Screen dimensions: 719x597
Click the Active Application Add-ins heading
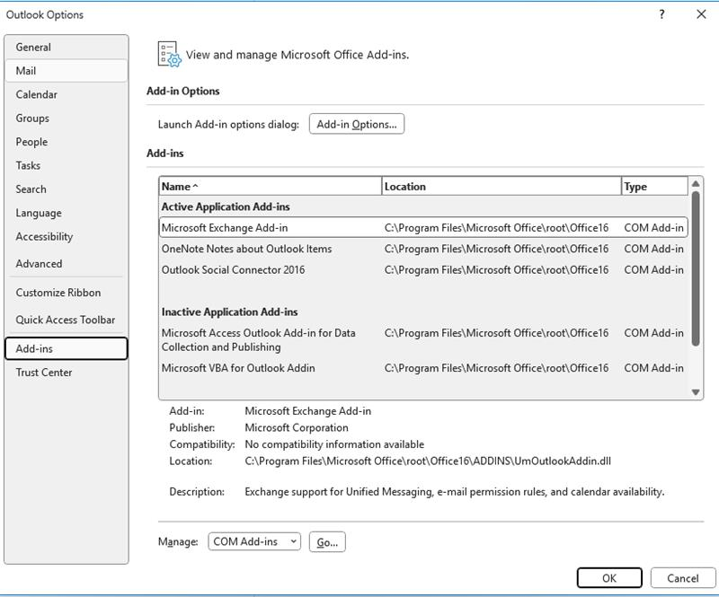click(x=226, y=206)
